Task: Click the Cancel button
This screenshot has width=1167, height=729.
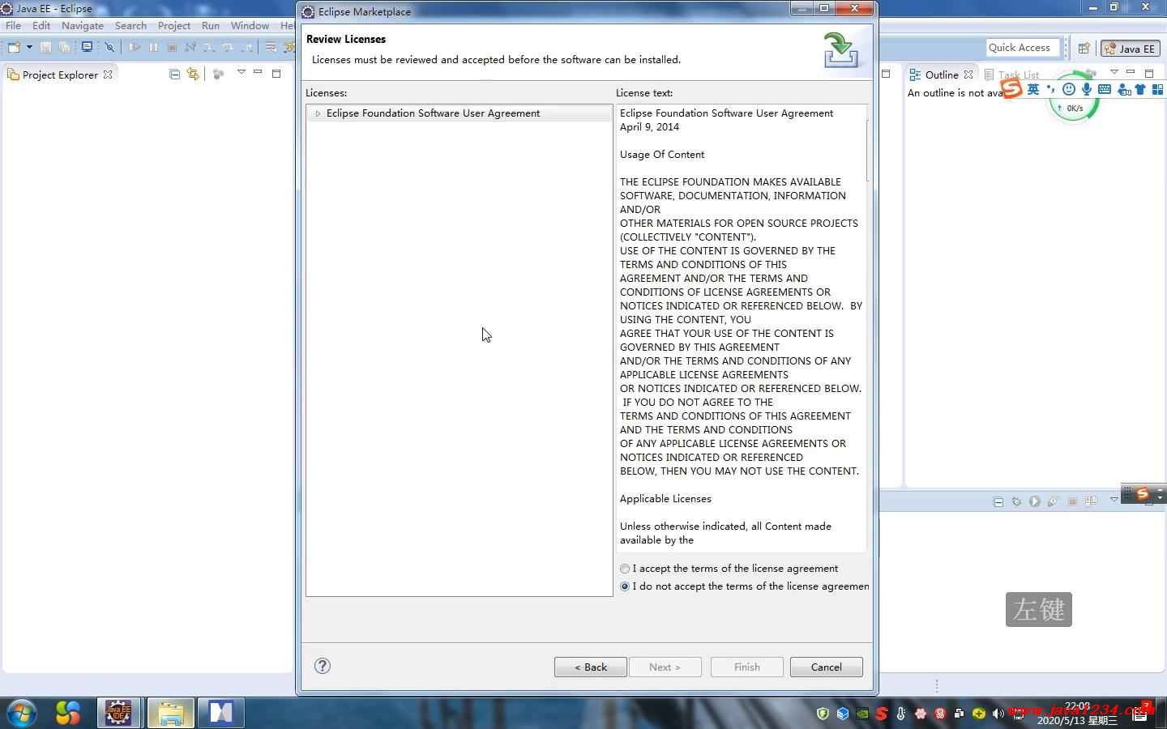Action: [x=827, y=667]
